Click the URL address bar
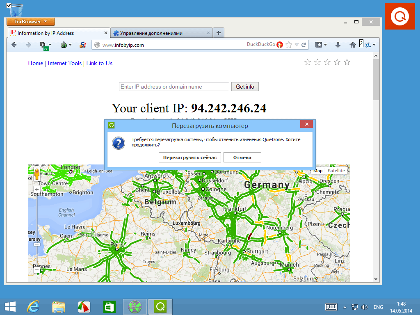Screen dimensions: 420x315 171,45
